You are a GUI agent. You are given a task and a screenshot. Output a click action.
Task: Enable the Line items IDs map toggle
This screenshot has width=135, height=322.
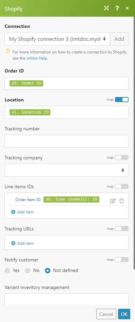click(122, 187)
